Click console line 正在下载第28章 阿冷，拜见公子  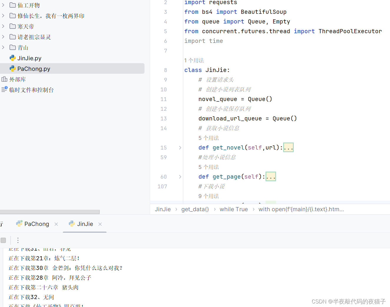50,278
